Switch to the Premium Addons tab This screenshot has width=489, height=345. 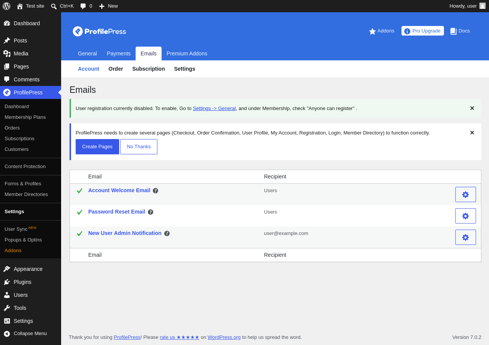pos(187,53)
